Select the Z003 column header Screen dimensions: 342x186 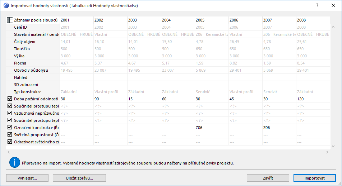(144, 20)
